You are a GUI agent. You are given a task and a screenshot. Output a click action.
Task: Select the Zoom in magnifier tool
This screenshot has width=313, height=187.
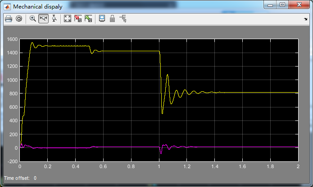click(x=33, y=19)
